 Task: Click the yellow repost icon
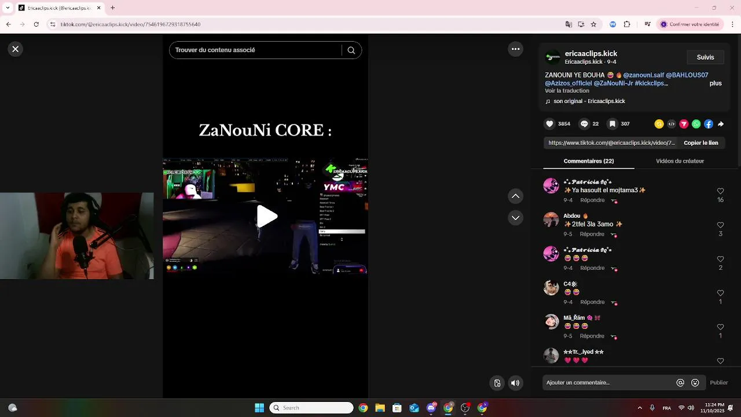[x=659, y=124]
